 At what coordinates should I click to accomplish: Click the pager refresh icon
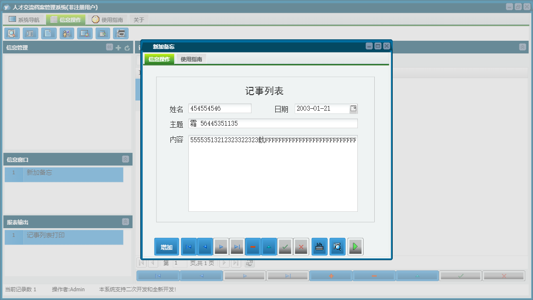[x=249, y=263]
